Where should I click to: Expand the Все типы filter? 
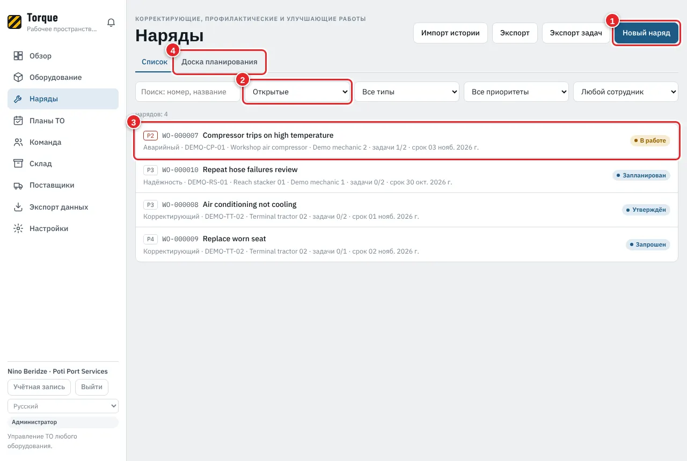(x=408, y=92)
